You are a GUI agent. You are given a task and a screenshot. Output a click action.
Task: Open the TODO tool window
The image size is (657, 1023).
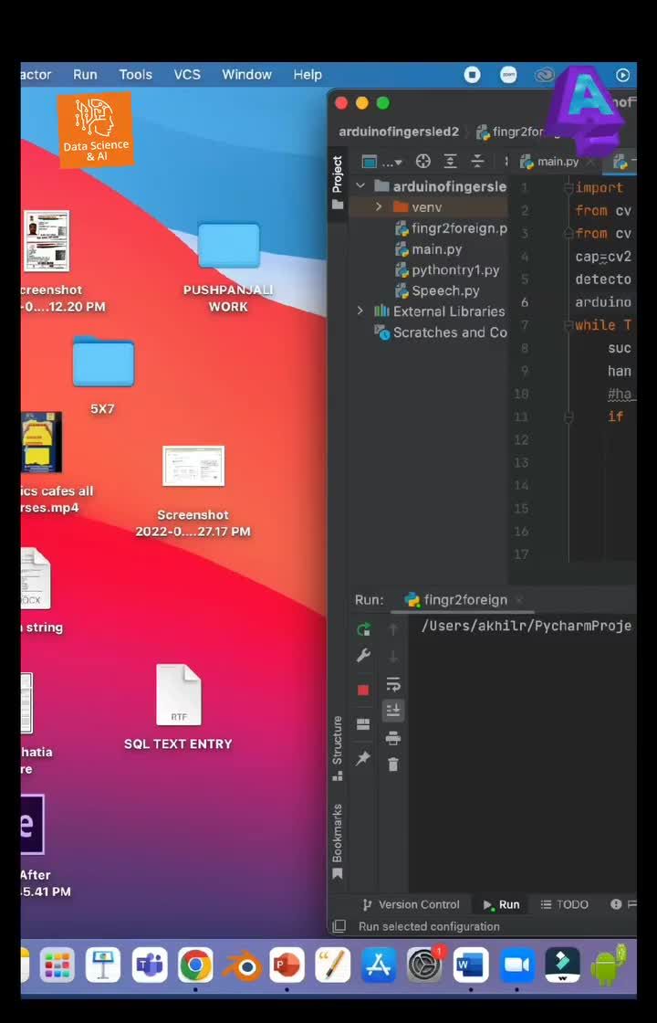[x=564, y=904]
